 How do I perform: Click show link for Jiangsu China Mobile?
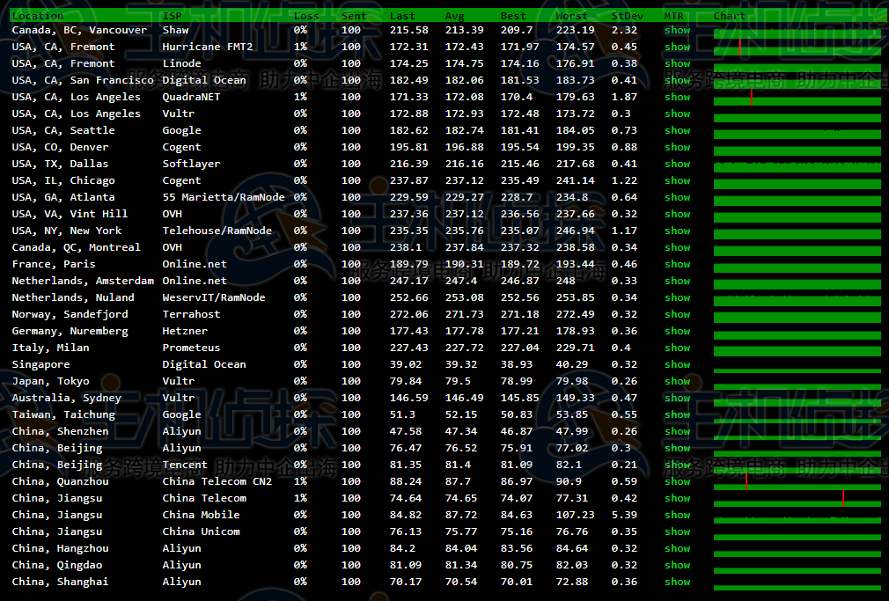click(677, 515)
